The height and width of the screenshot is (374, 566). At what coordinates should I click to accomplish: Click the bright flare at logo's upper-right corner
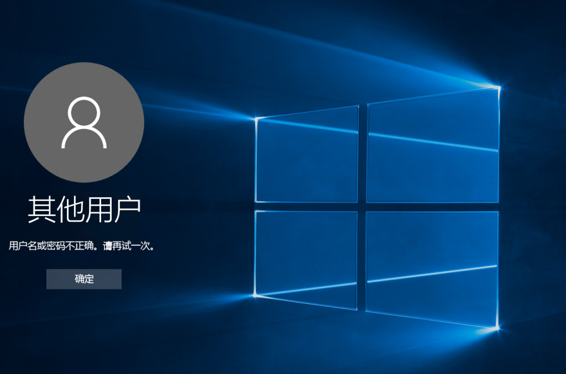pos(499,87)
